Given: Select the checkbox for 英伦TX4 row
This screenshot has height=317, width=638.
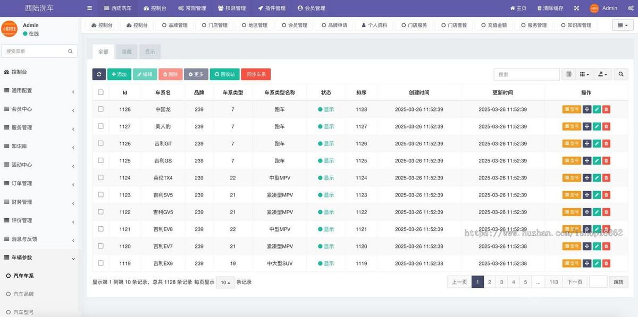Looking at the screenshot, I should pyautogui.click(x=101, y=178).
